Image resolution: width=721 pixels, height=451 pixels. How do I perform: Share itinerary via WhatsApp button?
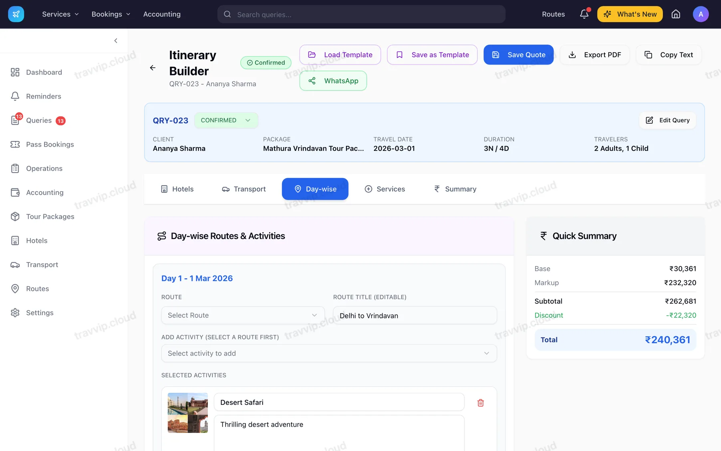coord(333,81)
